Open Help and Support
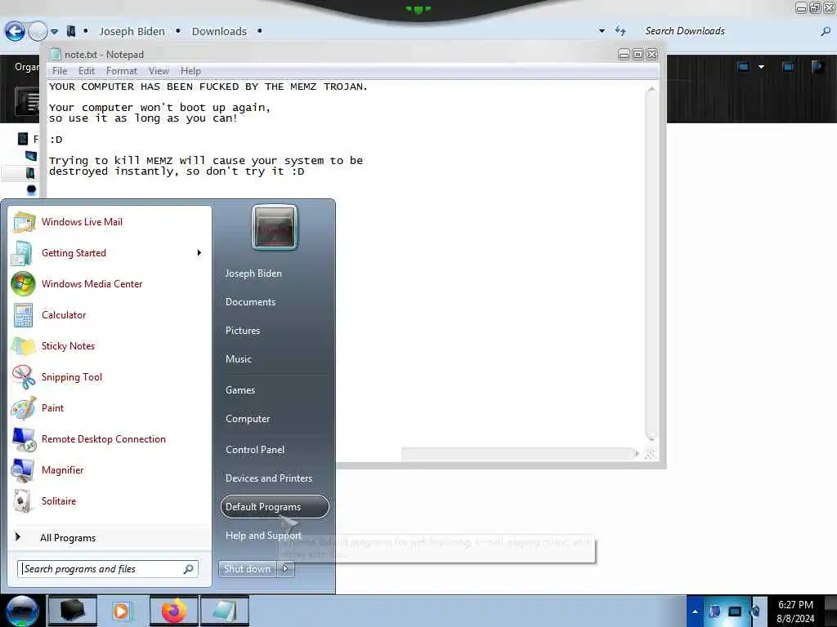 [263, 536]
